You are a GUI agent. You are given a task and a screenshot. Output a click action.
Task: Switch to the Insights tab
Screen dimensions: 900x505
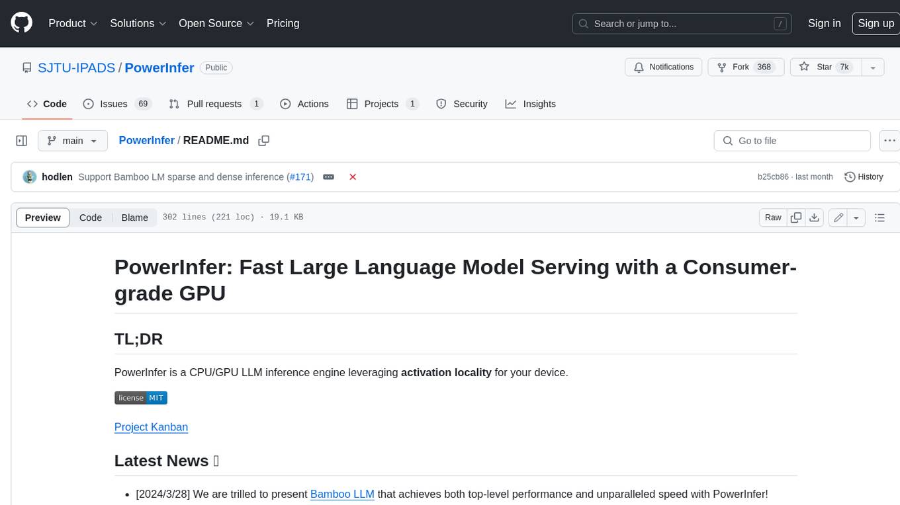531,104
